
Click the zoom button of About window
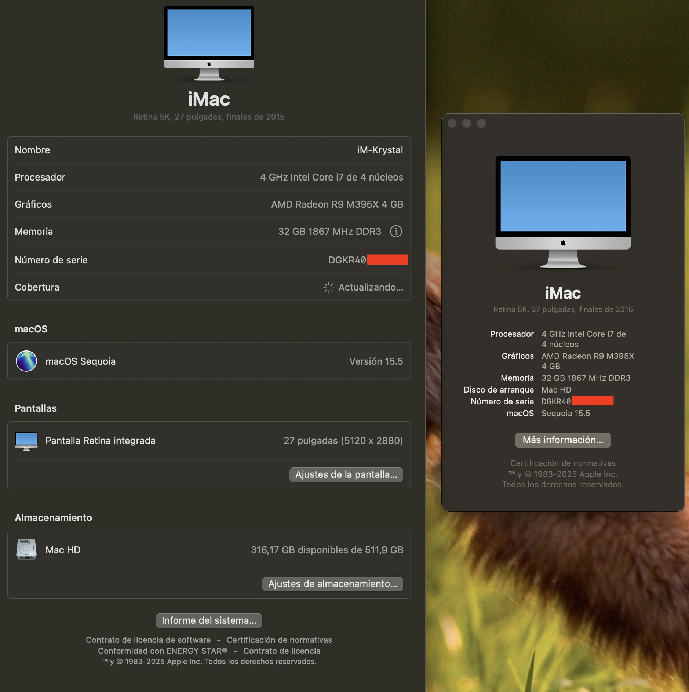(481, 123)
